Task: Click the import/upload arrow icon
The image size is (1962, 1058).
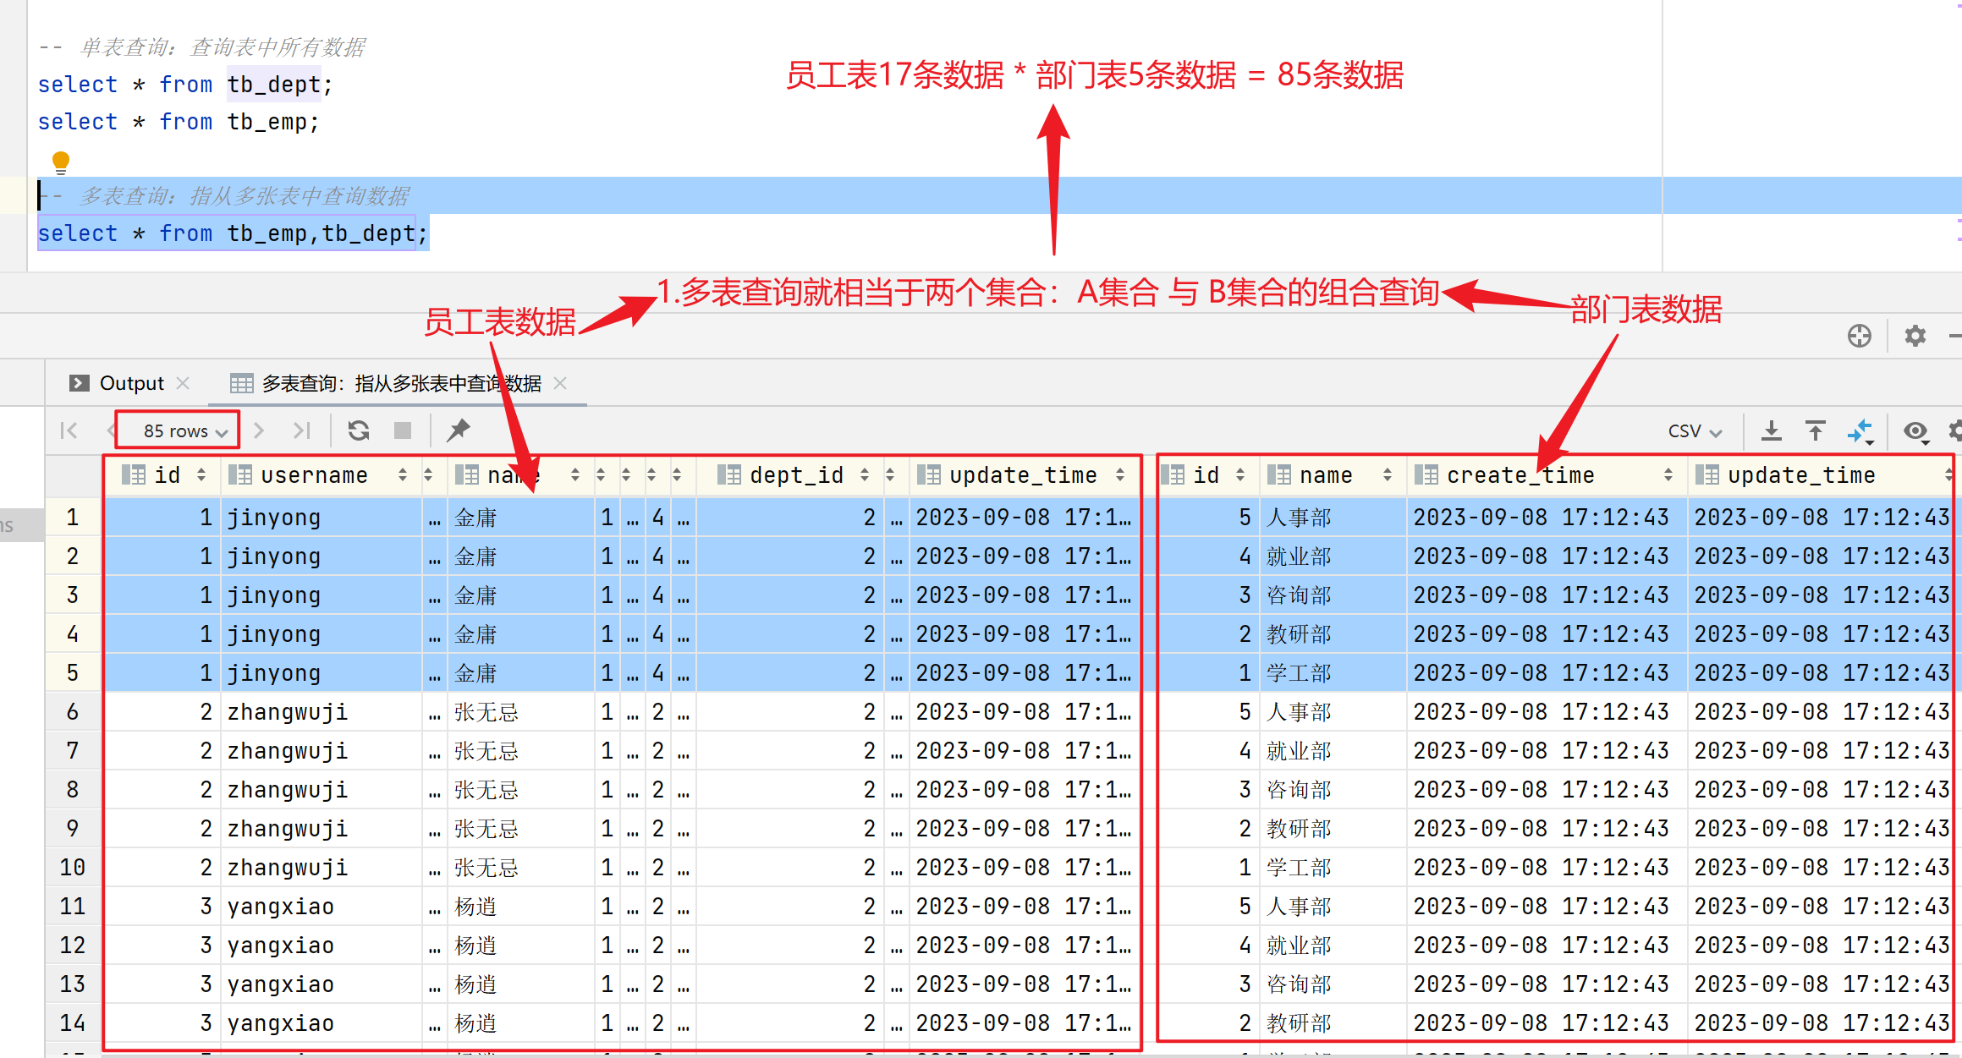Action: 1816,431
